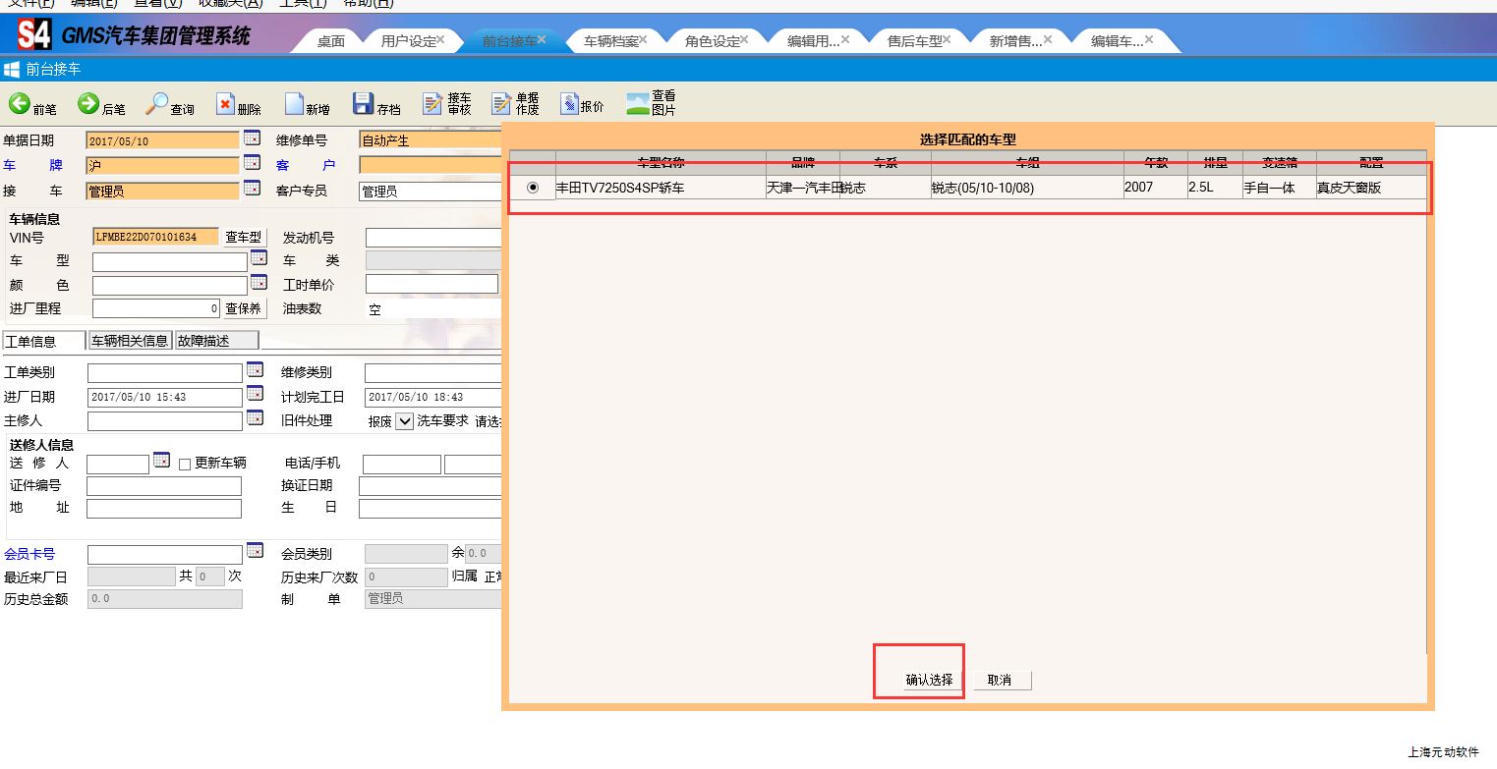Click the green 前笔 previous record icon
The height and width of the screenshot is (769, 1497).
20,104
